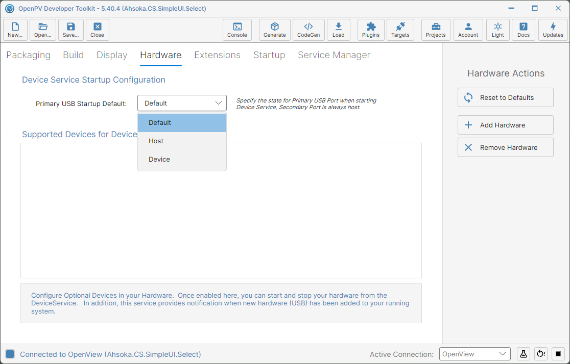This screenshot has width=570, height=364.
Task: Close the current project
Action: click(98, 30)
